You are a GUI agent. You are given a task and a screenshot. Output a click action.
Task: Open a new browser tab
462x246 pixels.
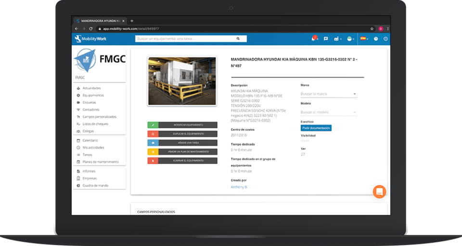(132, 21)
